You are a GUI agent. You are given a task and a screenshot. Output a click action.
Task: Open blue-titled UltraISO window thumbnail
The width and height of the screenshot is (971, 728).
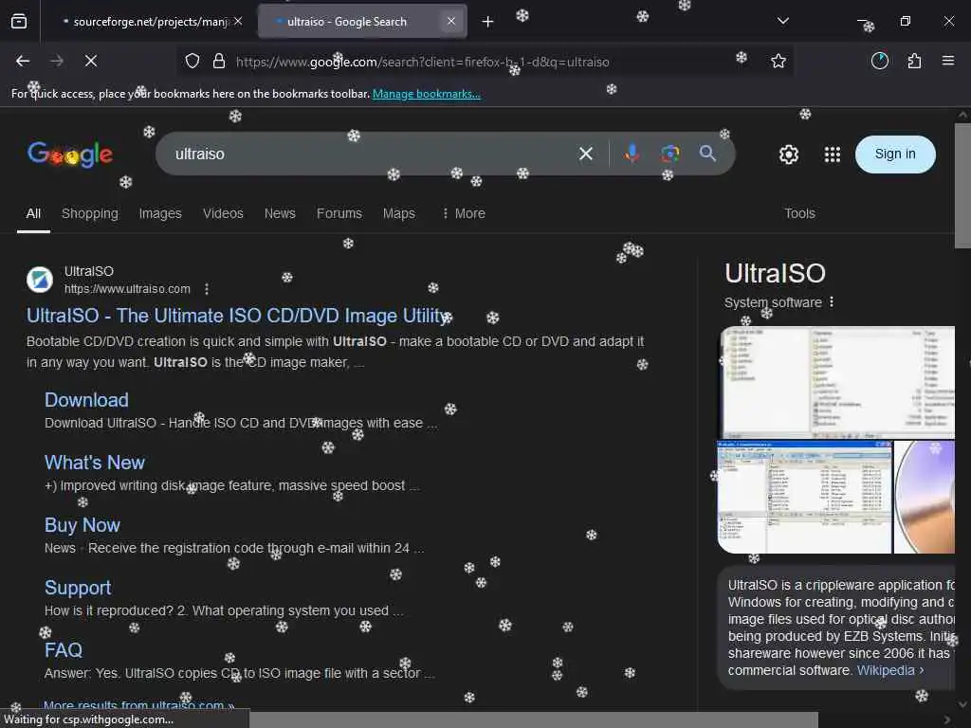pyautogui.click(x=804, y=497)
